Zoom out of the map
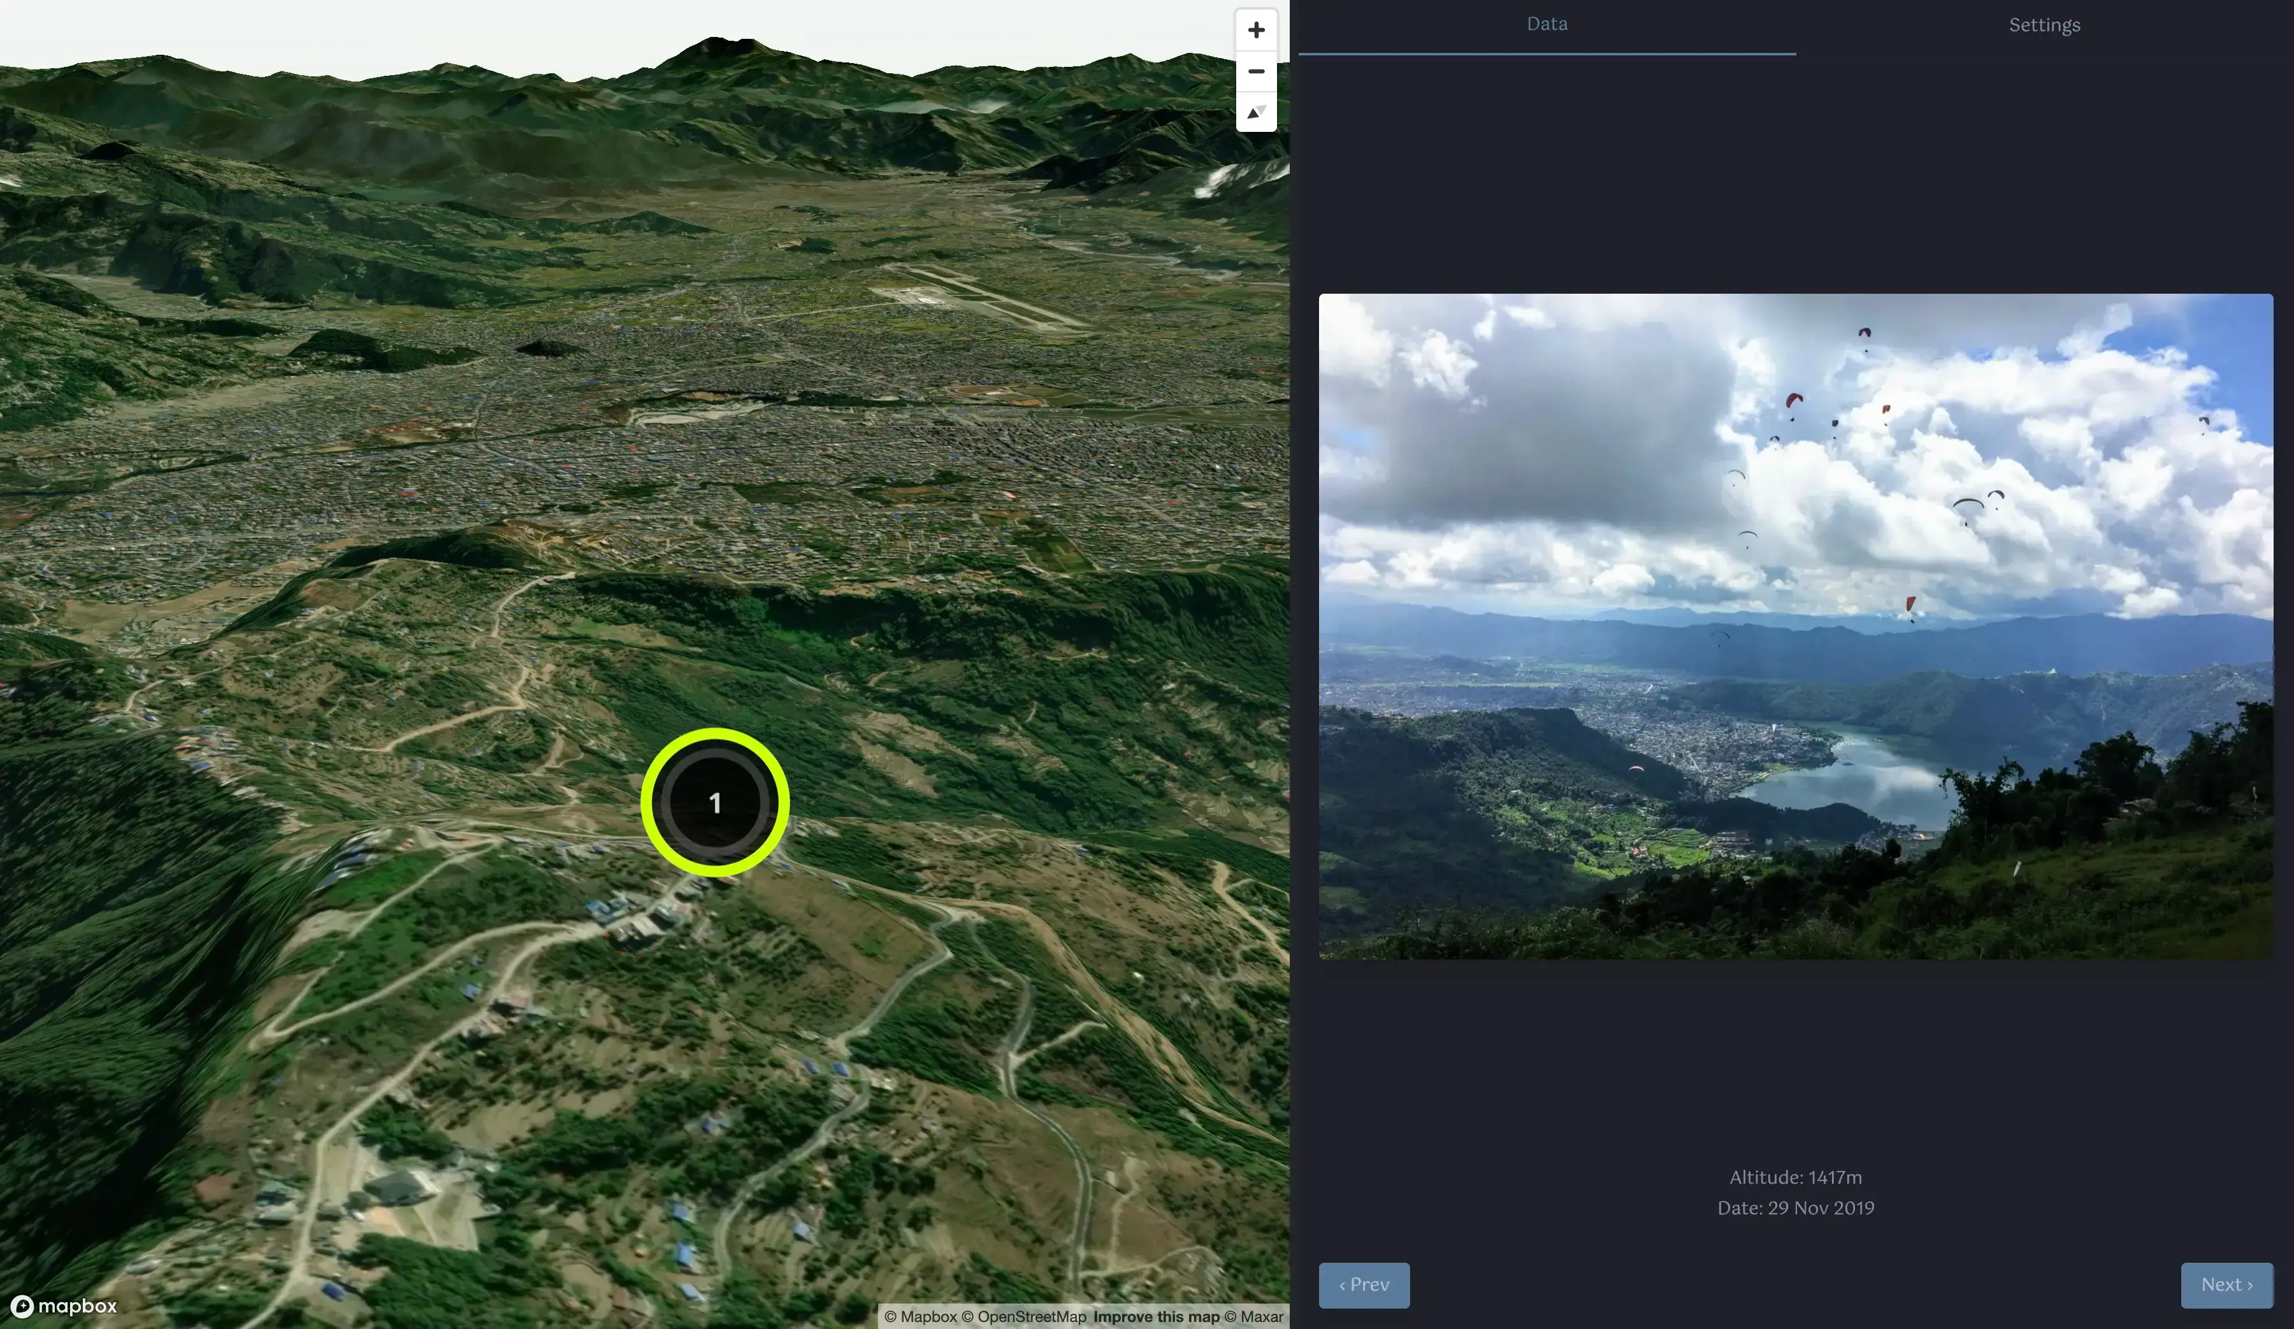This screenshot has width=2294, height=1329. pos(1255,71)
